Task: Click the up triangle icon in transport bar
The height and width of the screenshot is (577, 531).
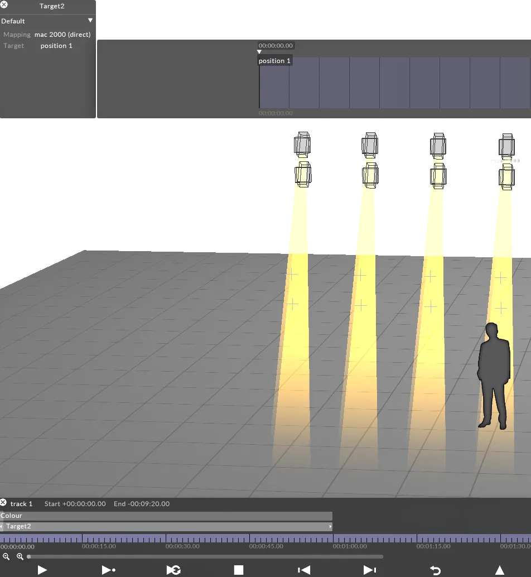Action: point(500,570)
